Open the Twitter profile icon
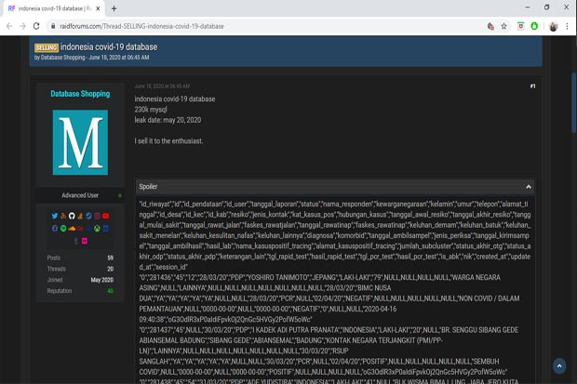The height and width of the screenshot is (384, 577). (x=55, y=216)
